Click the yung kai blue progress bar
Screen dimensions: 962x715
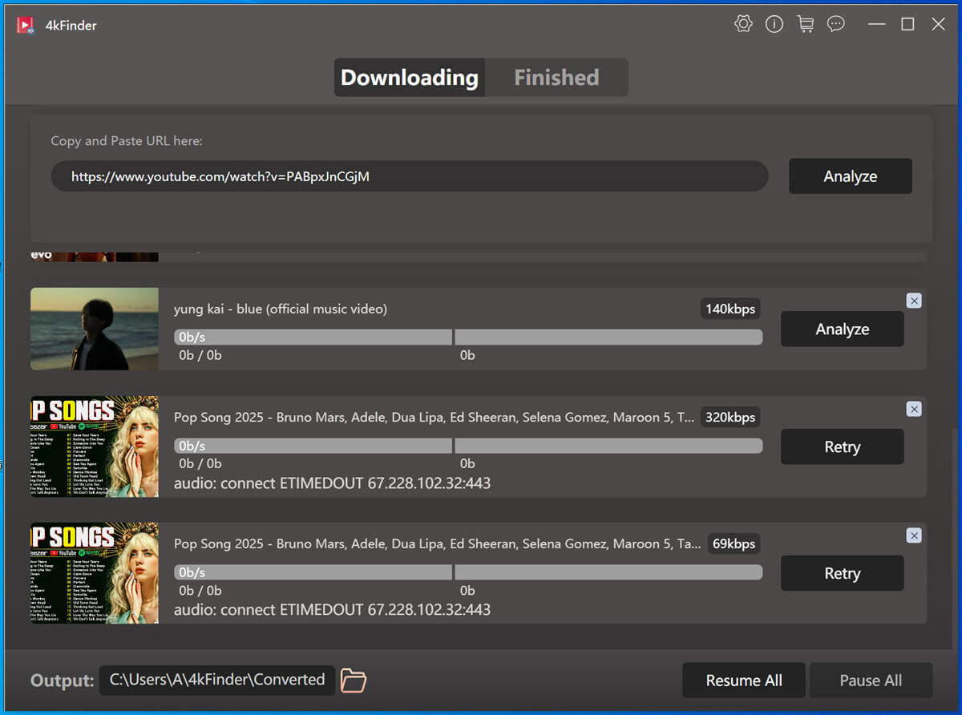pyautogui.click(x=467, y=337)
